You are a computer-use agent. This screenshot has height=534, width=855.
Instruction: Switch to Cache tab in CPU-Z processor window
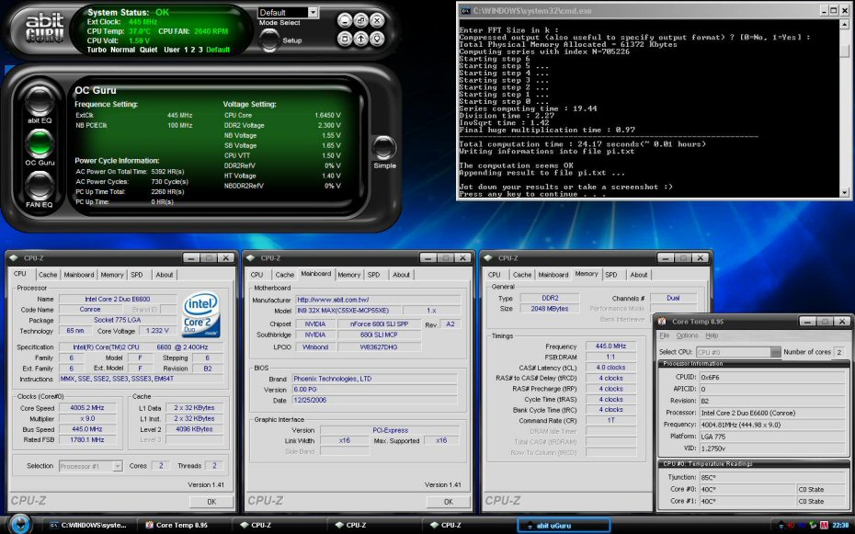(48, 275)
